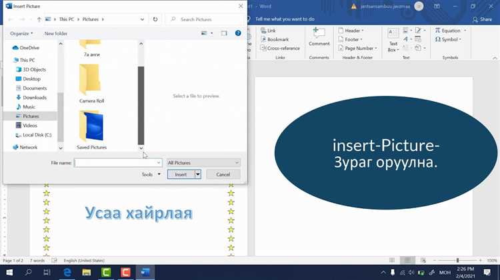Open Microsoft Edge from the taskbar
The height and width of the screenshot is (280, 500).
click(67, 273)
